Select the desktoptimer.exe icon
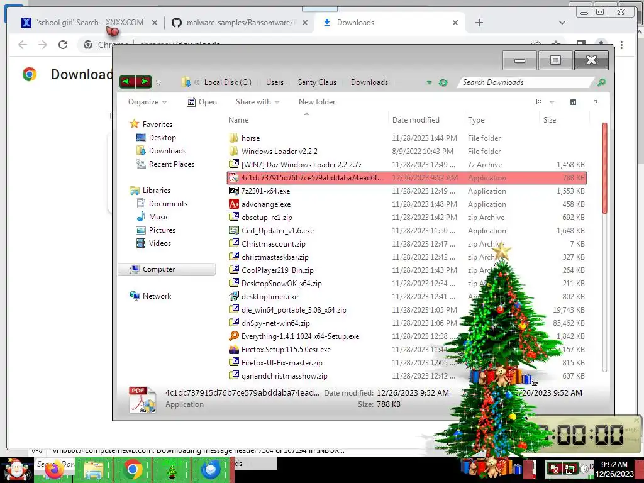644x483 pixels. 234,297
